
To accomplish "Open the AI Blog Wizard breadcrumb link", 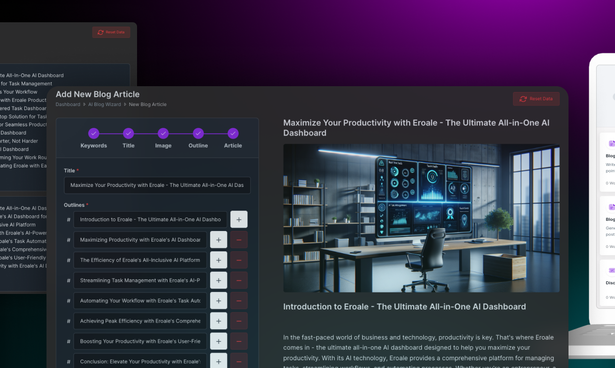I will (105, 105).
